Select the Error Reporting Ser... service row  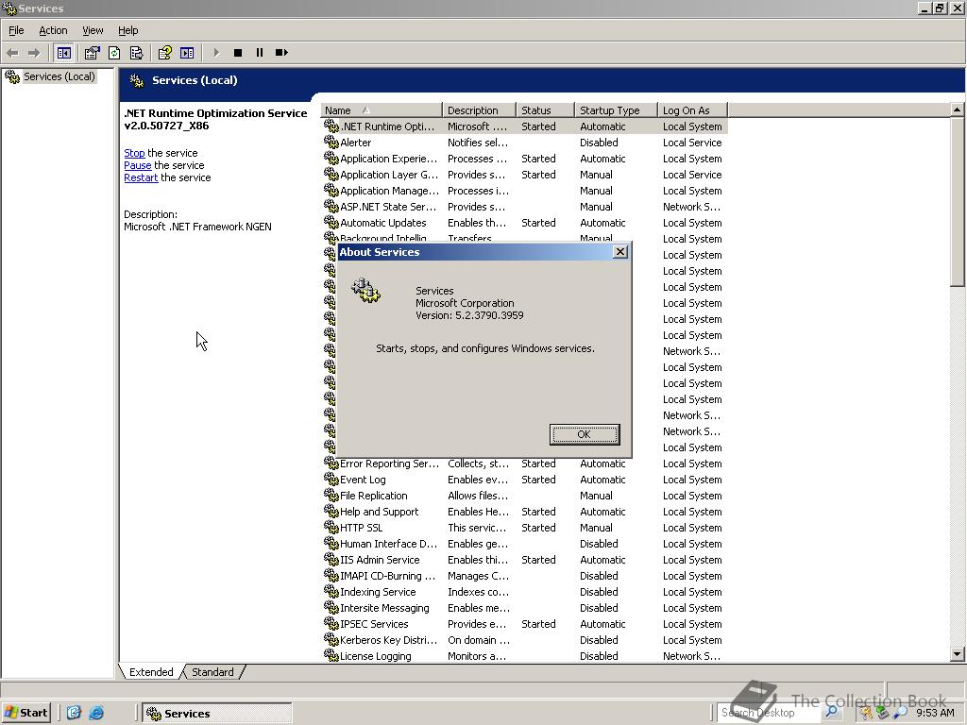click(x=525, y=464)
